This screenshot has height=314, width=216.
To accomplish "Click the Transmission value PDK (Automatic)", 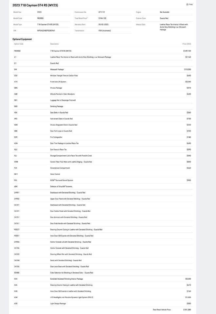I will pos(104,31).
